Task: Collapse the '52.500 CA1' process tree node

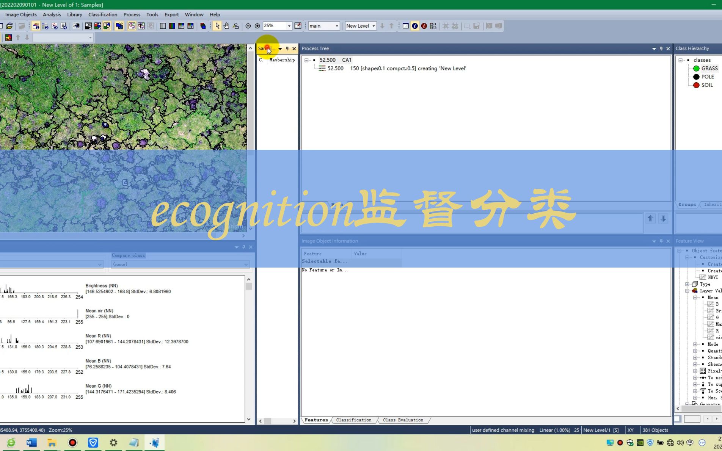Action: click(x=307, y=60)
